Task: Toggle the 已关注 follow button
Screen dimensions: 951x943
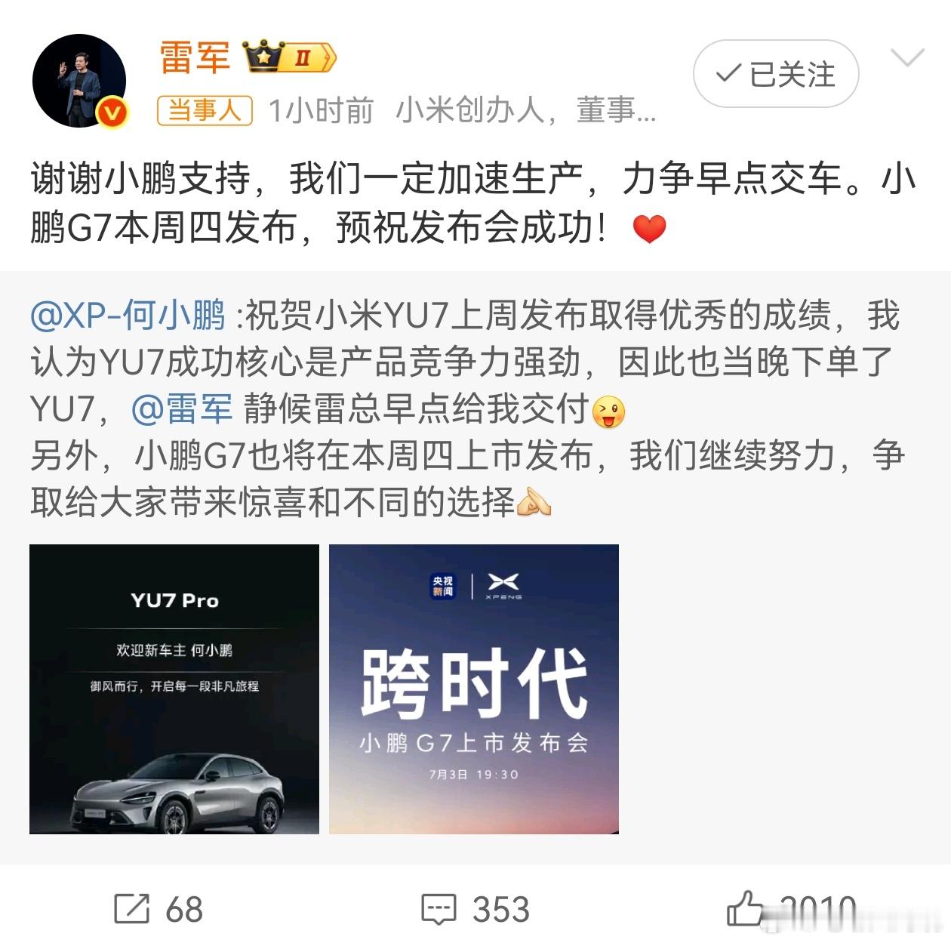Action: point(776,74)
